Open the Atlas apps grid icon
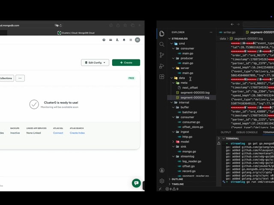 [131, 40]
